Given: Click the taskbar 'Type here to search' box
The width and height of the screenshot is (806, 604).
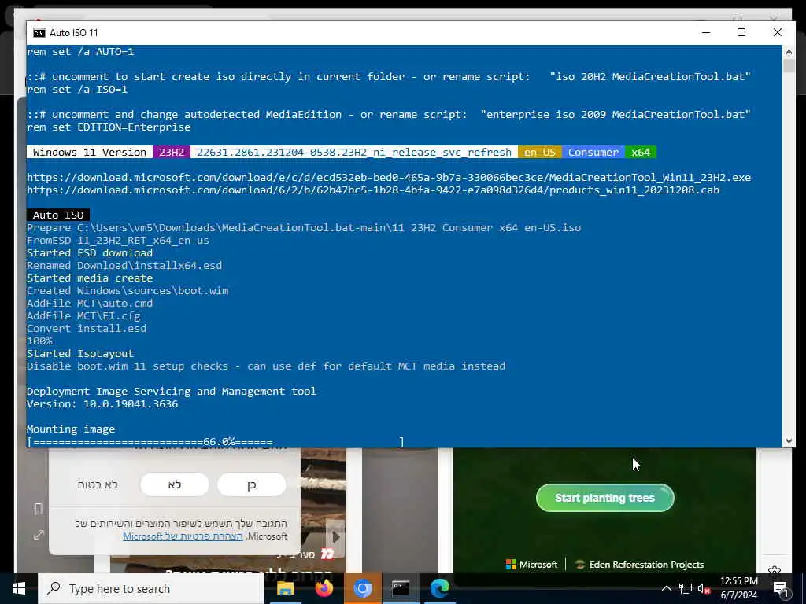Looking at the screenshot, I should click(x=152, y=588).
